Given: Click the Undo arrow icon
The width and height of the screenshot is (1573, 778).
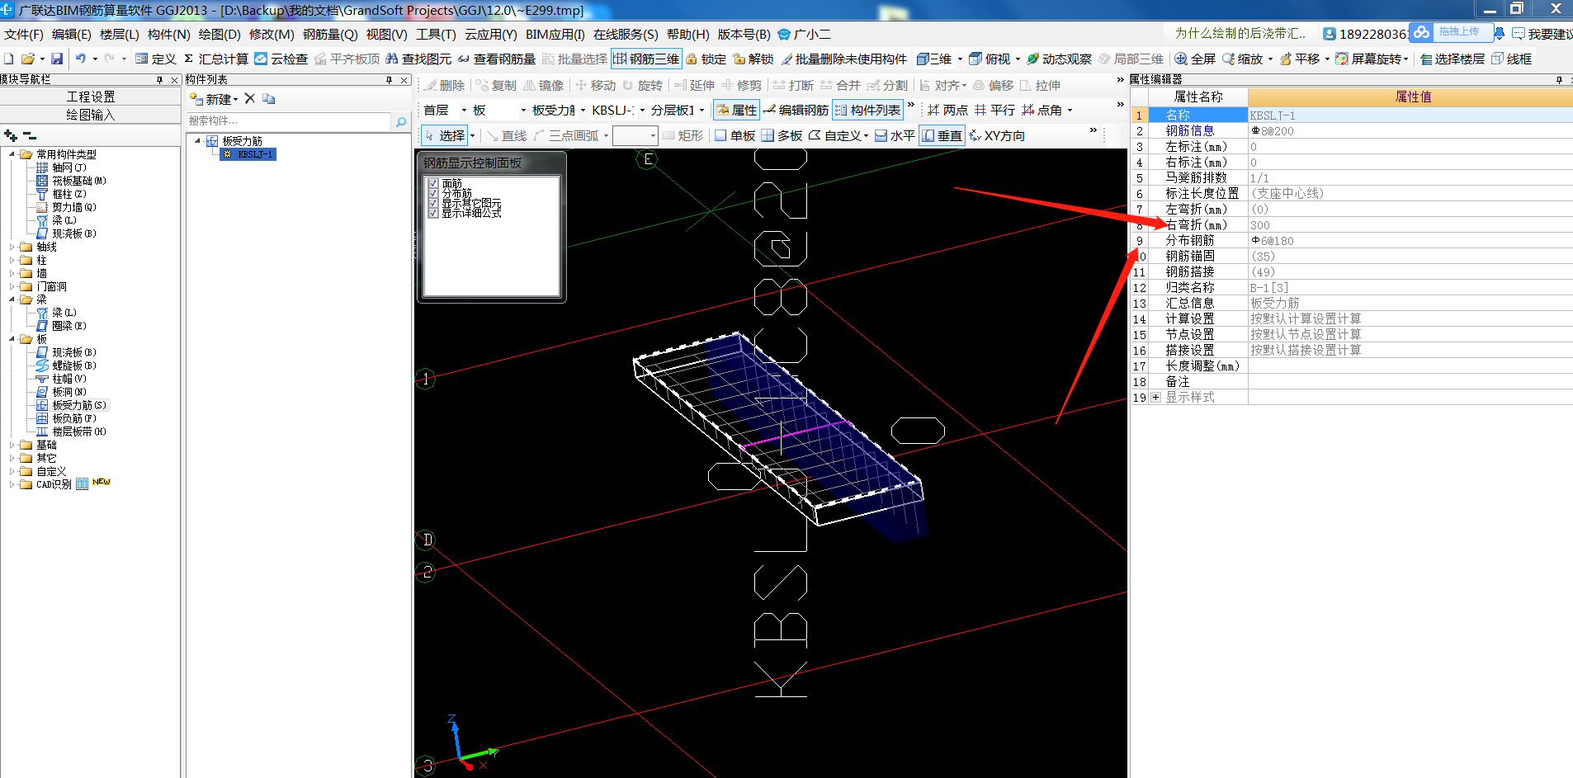Looking at the screenshot, I should (x=81, y=59).
